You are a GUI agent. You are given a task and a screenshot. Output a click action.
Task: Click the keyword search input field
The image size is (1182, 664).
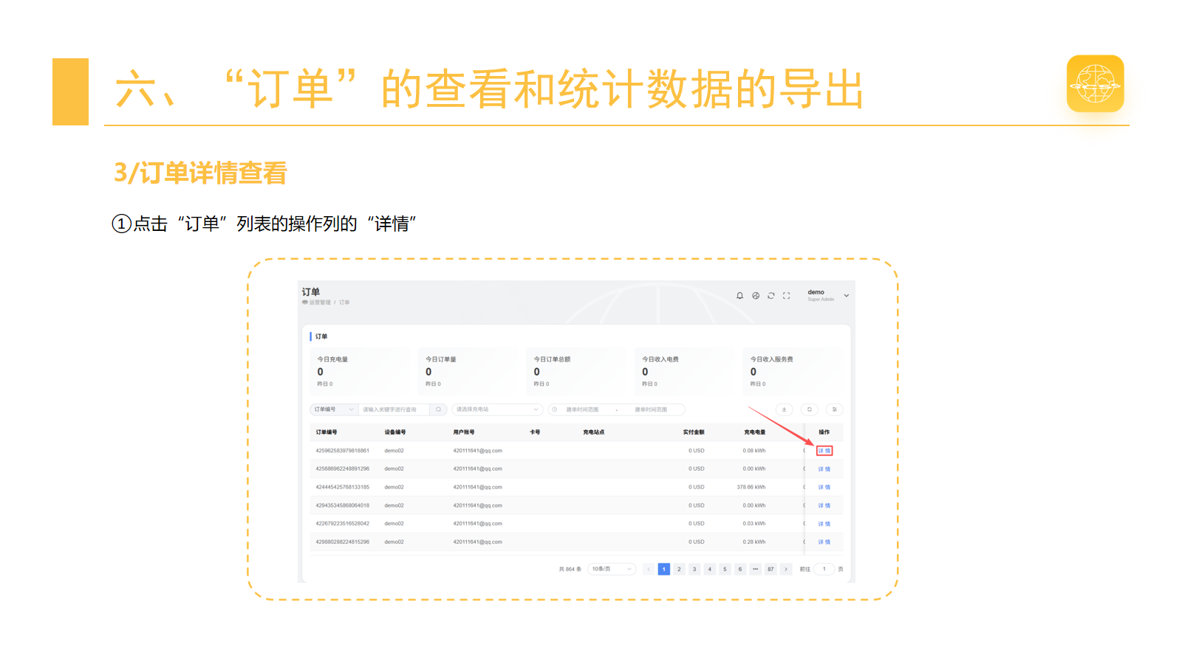(x=394, y=409)
